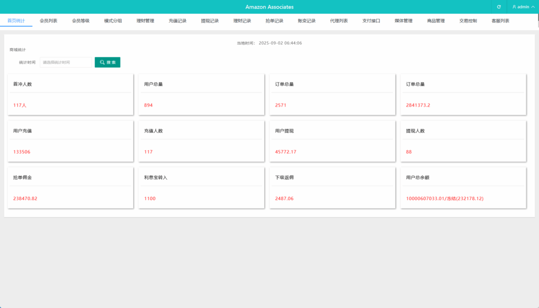Image resolution: width=539 pixels, height=308 pixels.
Task: Select the 模式分组 tab
Action: pos(113,20)
